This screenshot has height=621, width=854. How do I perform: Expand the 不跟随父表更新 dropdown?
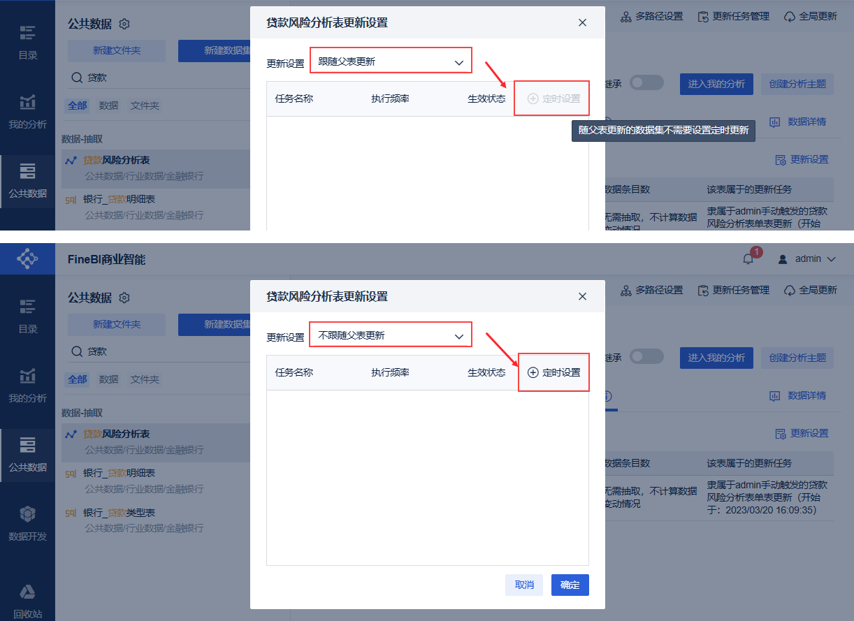[x=391, y=335]
